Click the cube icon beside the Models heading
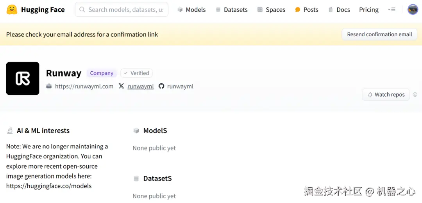The height and width of the screenshot is (203, 422). tap(136, 131)
